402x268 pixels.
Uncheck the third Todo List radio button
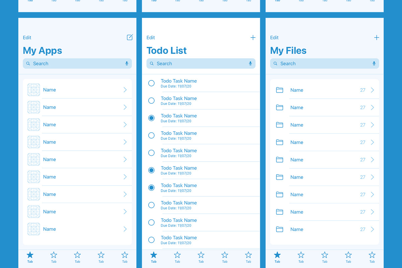point(151,118)
